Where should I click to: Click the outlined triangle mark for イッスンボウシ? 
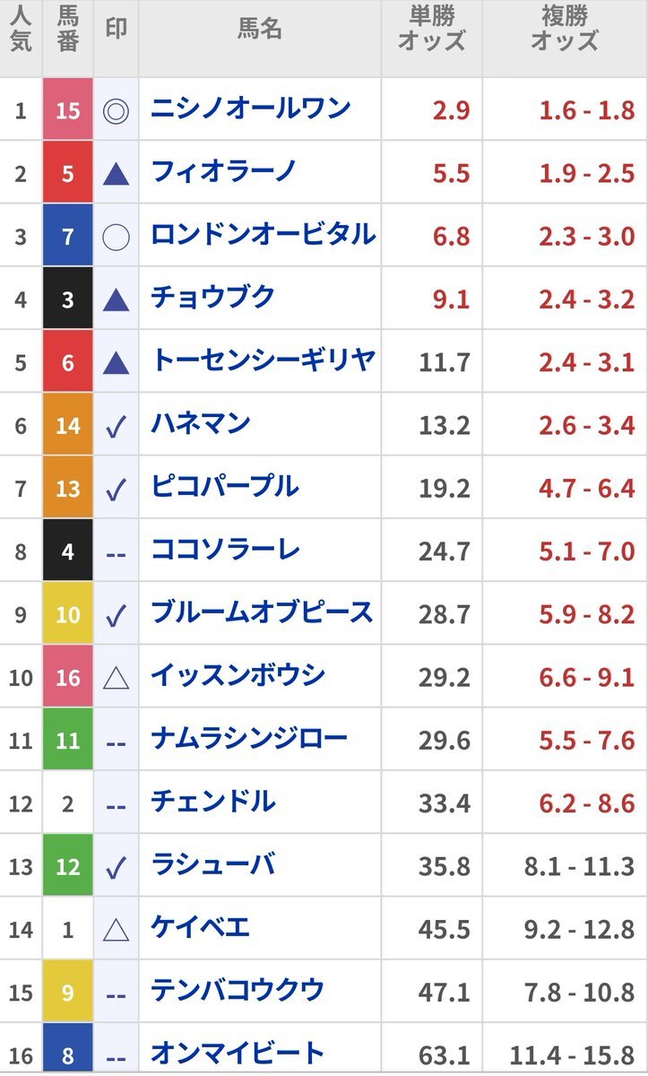[116, 678]
